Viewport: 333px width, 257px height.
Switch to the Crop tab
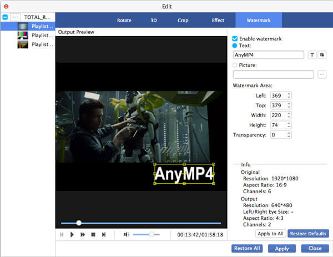(x=183, y=21)
